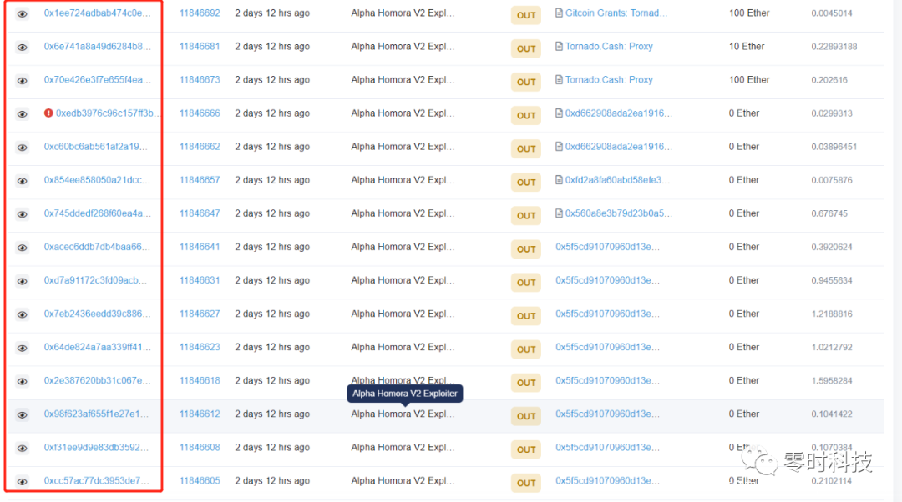Open transaction hash 0x2e387620bb31c067e

pos(97,380)
